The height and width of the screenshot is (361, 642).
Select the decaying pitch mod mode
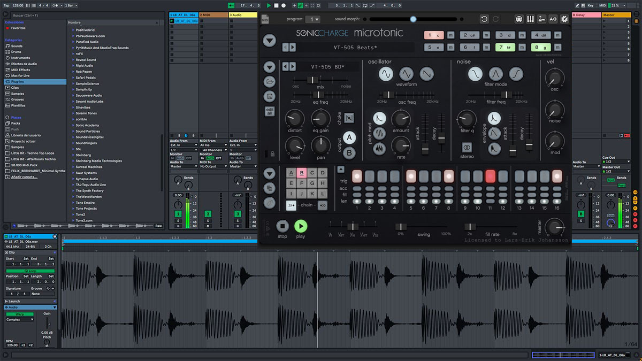click(x=379, y=118)
